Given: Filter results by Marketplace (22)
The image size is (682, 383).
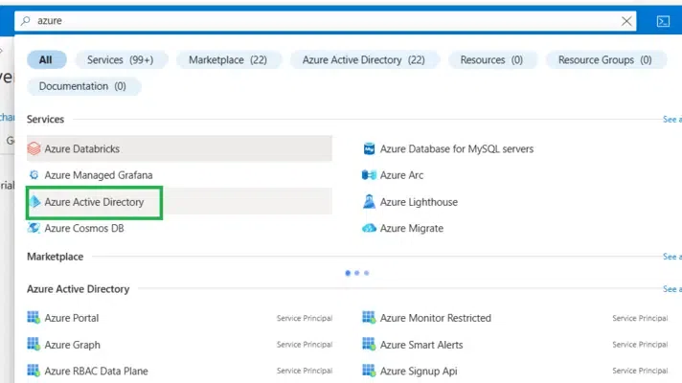Looking at the screenshot, I should pos(228,60).
